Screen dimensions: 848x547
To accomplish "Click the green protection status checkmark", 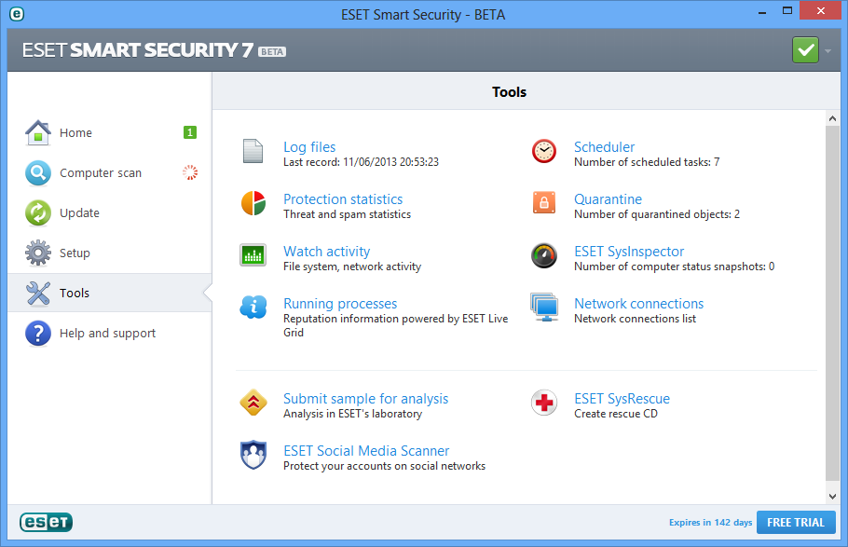I will 805,49.
